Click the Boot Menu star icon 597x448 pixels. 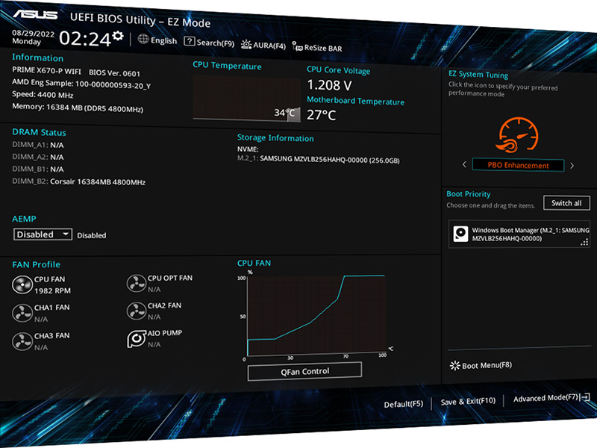[x=454, y=366]
